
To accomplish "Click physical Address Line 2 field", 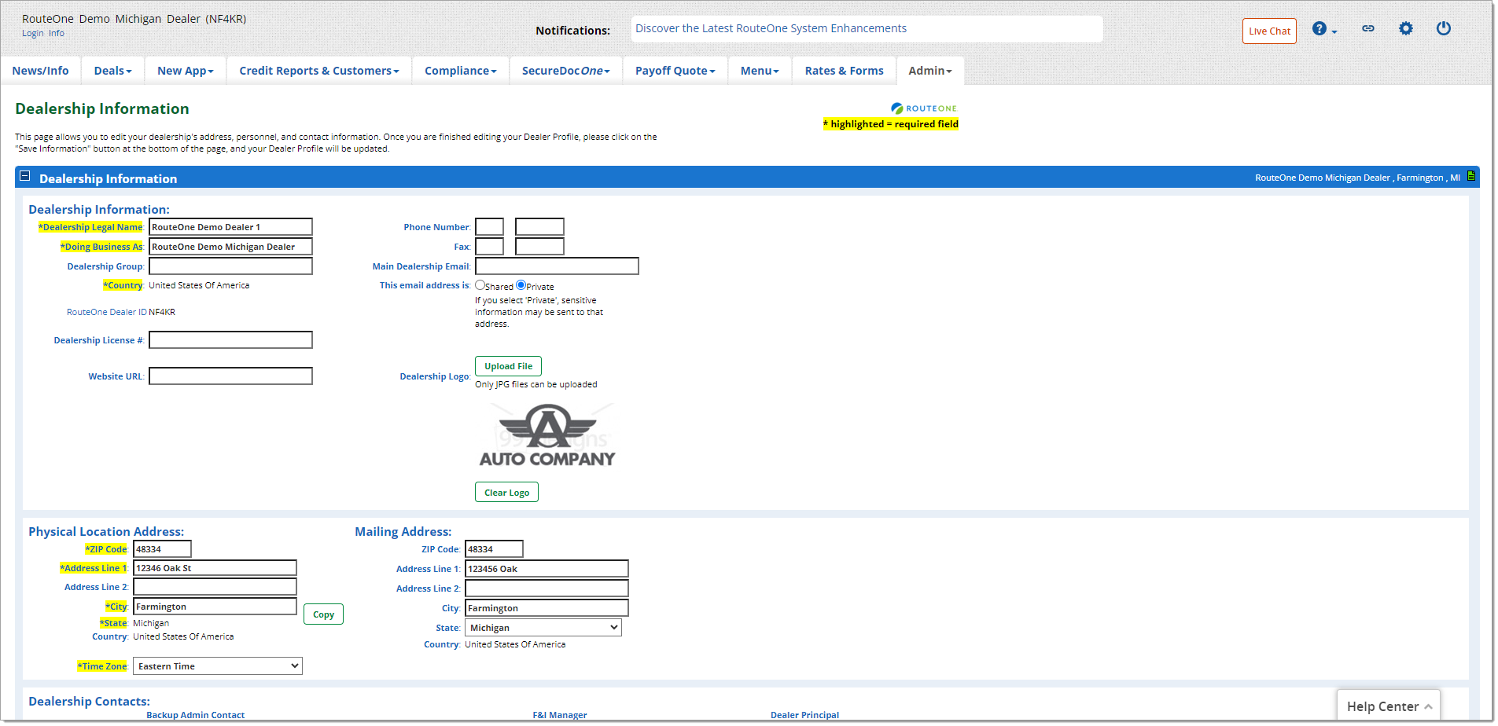I will (x=215, y=587).
